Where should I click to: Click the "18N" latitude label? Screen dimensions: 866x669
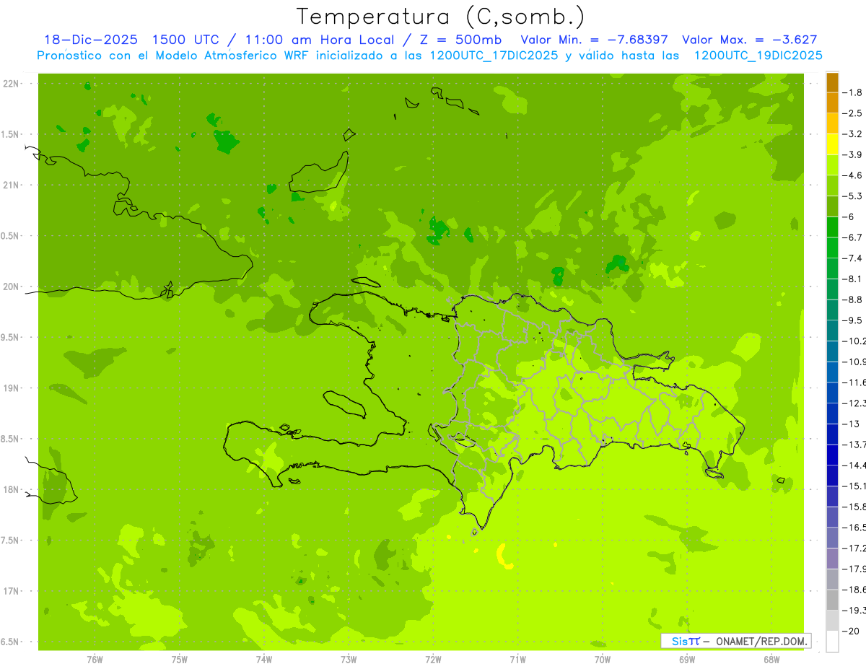[x=11, y=489]
